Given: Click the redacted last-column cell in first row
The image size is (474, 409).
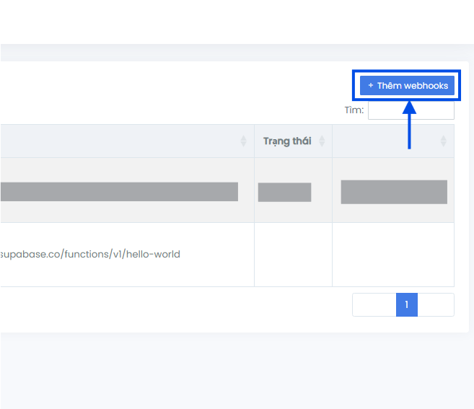Looking at the screenshot, I should 394,192.
